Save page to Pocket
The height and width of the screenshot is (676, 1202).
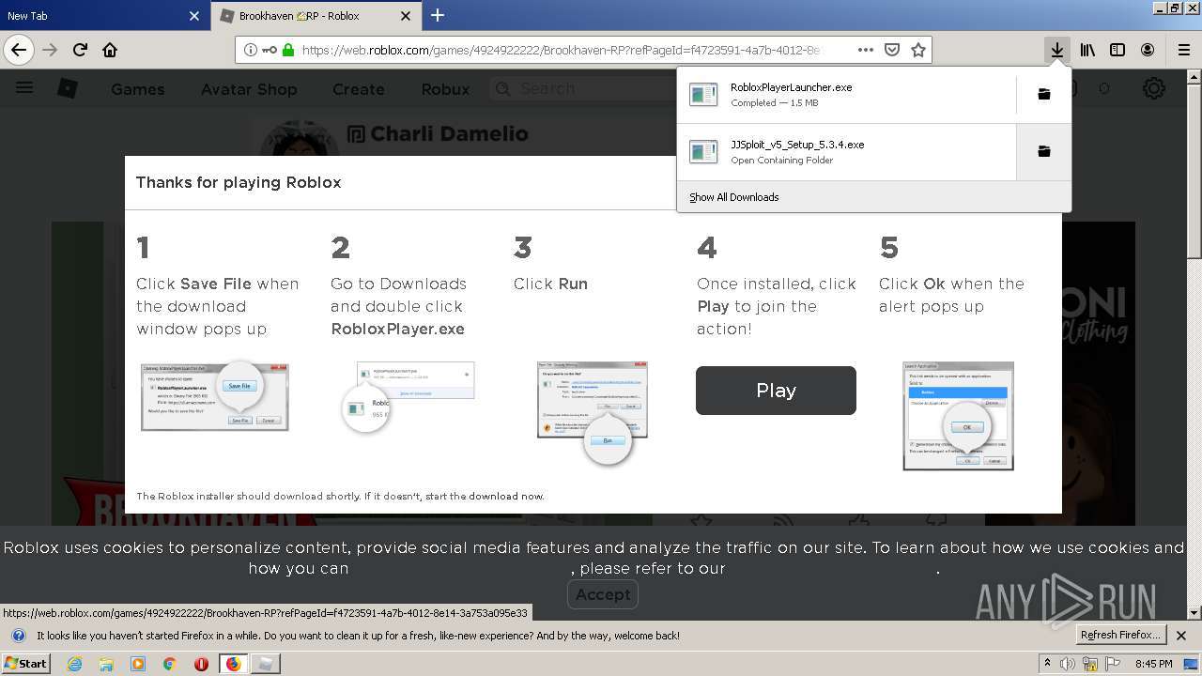[x=892, y=50]
